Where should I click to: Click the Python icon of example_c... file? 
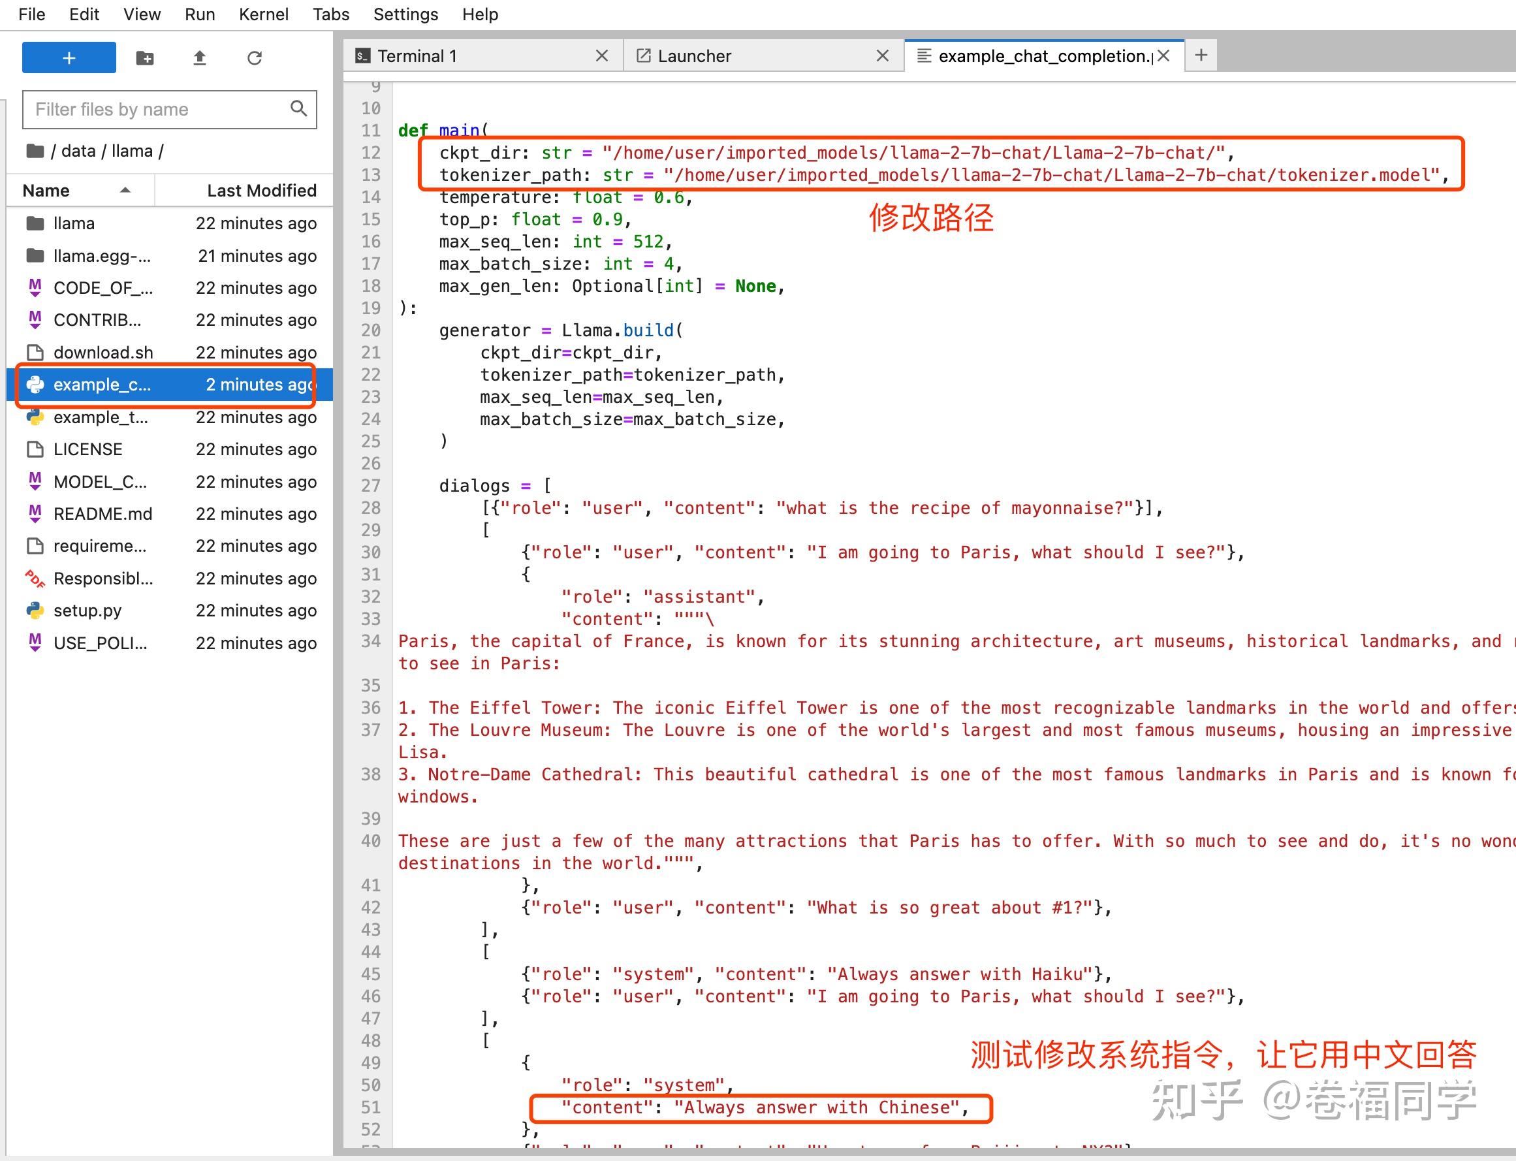point(35,385)
